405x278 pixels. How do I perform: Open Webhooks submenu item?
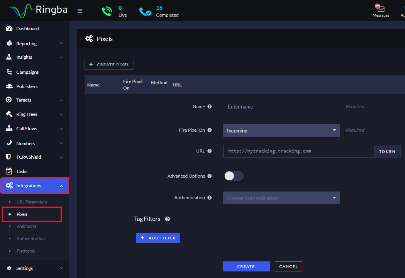[x=27, y=226]
